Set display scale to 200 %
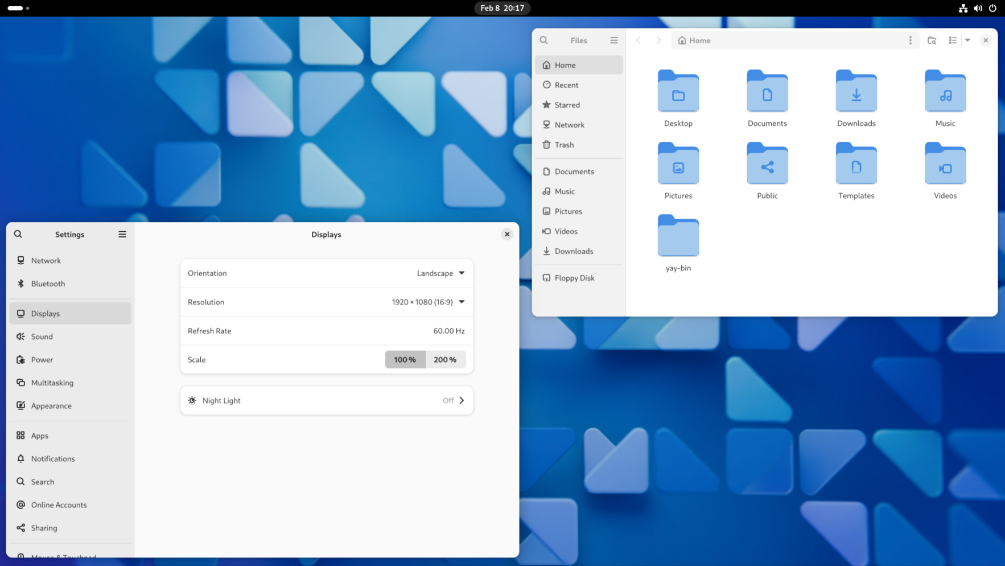The width and height of the screenshot is (1005, 566). point(445,359)
